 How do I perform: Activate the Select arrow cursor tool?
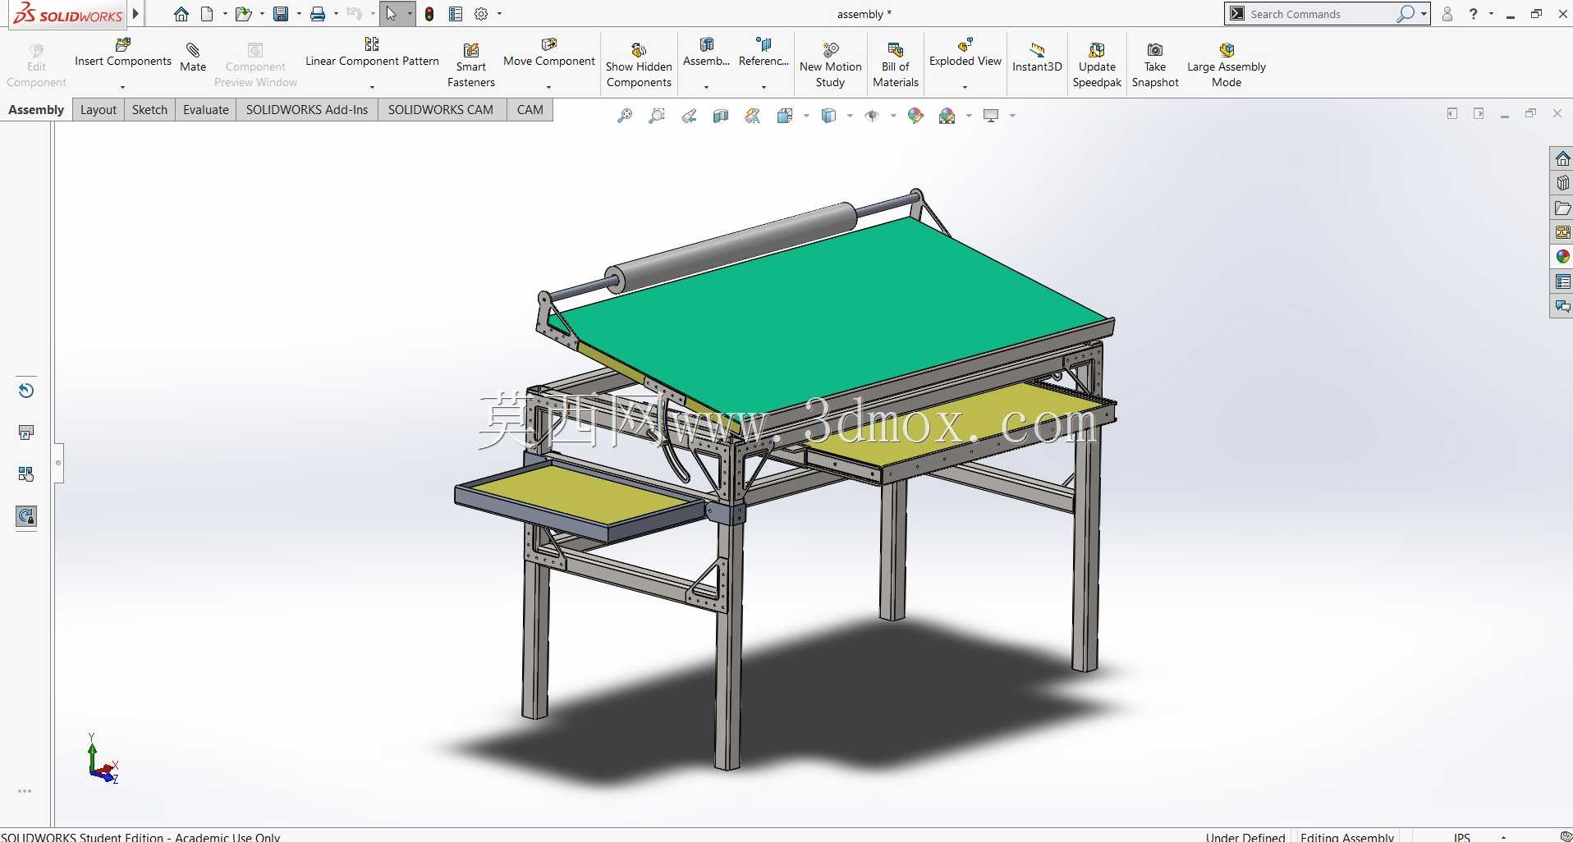click(392, 14)
